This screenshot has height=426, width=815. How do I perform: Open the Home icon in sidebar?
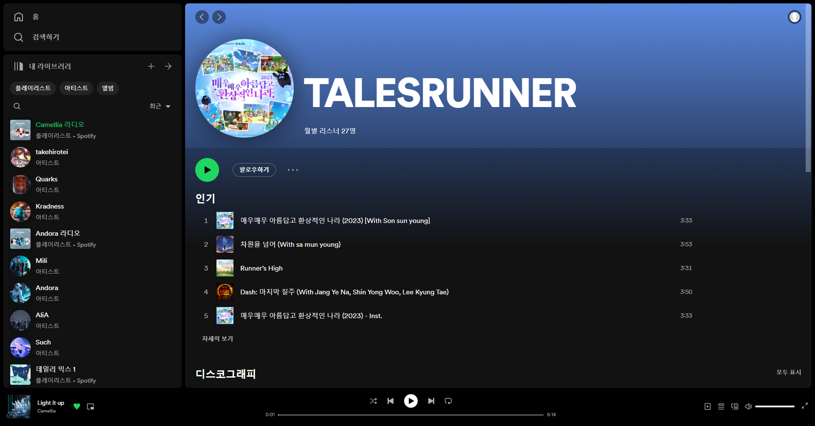tap(19, 17)
